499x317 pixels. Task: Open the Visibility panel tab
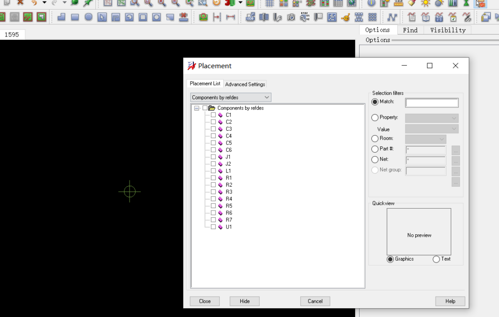pyautogui.click(x=447, y=30)
